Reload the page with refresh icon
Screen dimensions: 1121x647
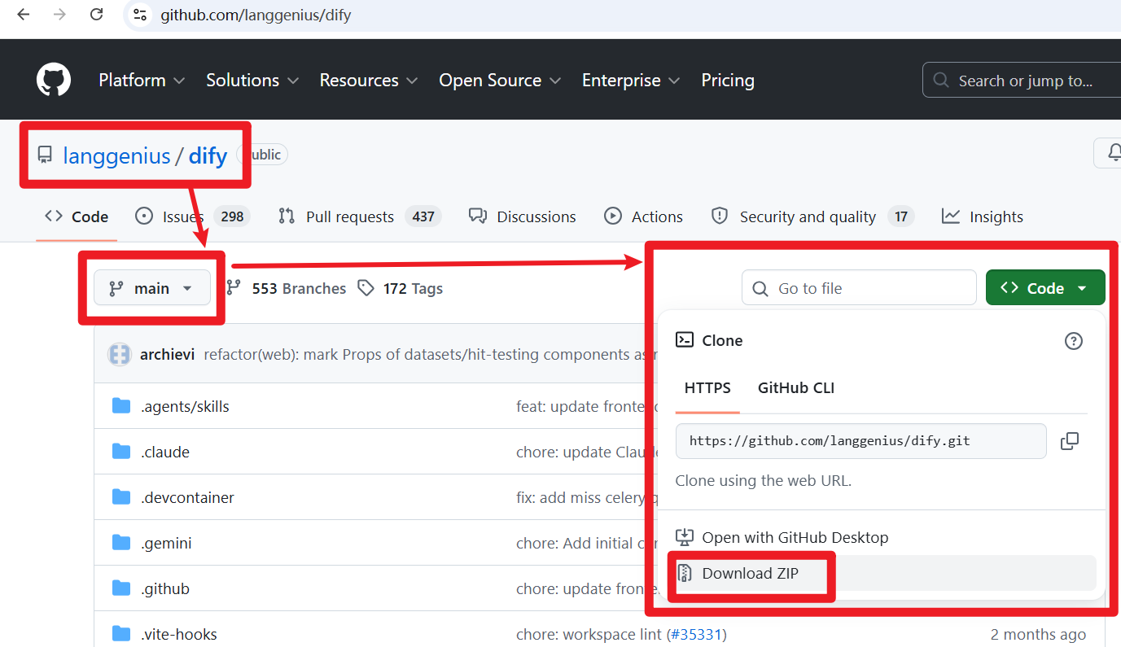tap(96, 15)
